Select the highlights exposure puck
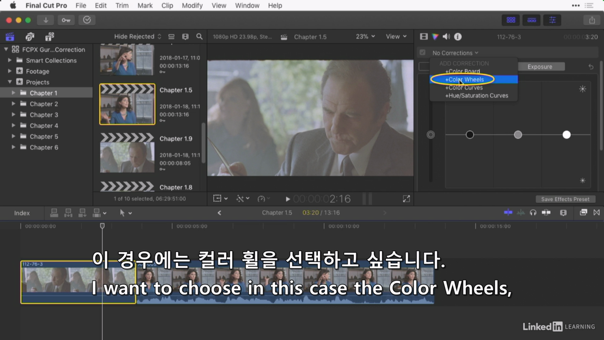Screen dimensions: 604x340 click(566, 135)
